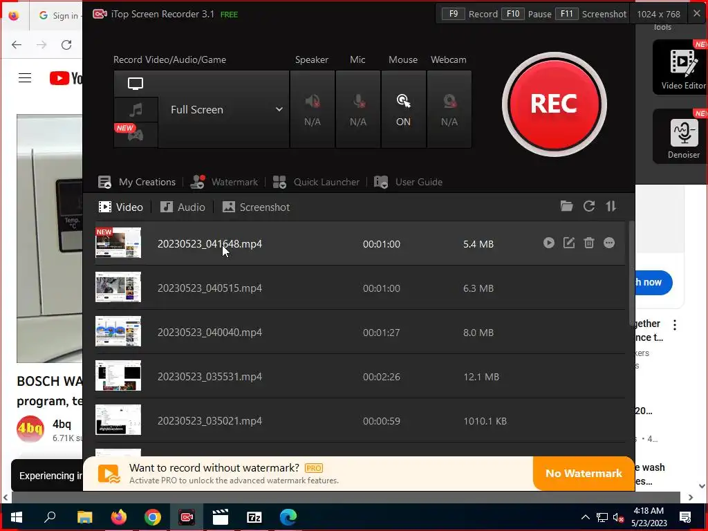Refresh the creations list

click(589, 206)
